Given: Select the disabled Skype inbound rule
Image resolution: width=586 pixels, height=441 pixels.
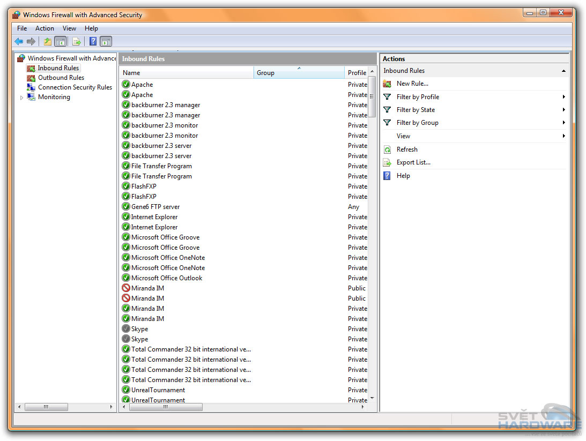Looking at the screenshot, I should pos(139,328).
